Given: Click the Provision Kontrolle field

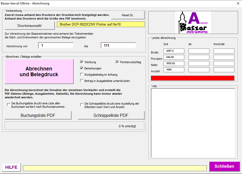Looking at the screenshot, I should coord(224,57).
